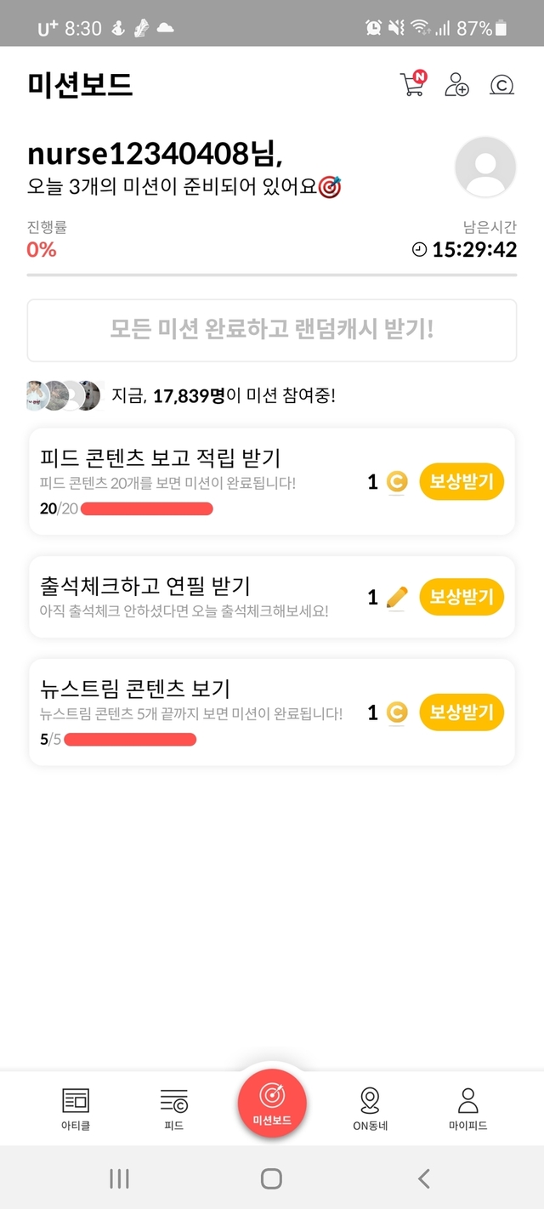The width and height of the screenshot is (544, 1209).
Task: Tap the coin icon for newstream mission
Action: point(396,712)
